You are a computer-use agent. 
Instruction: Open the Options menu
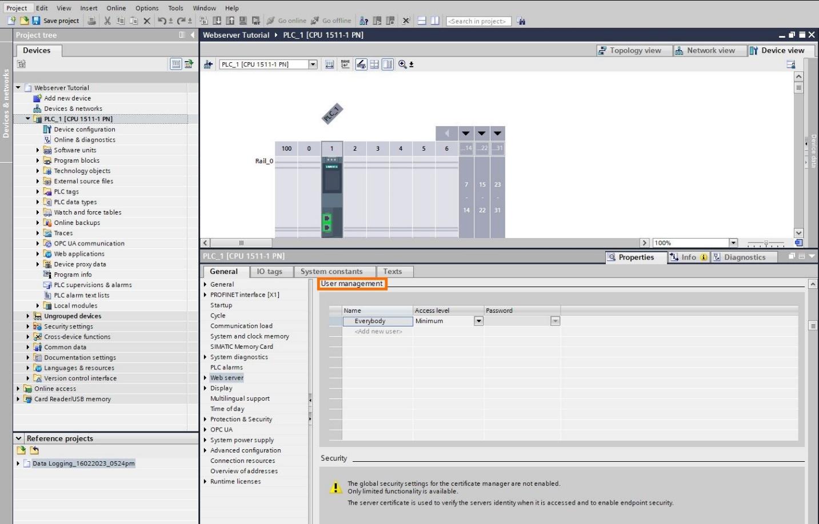pyautogui.click(x=146, y=8)
